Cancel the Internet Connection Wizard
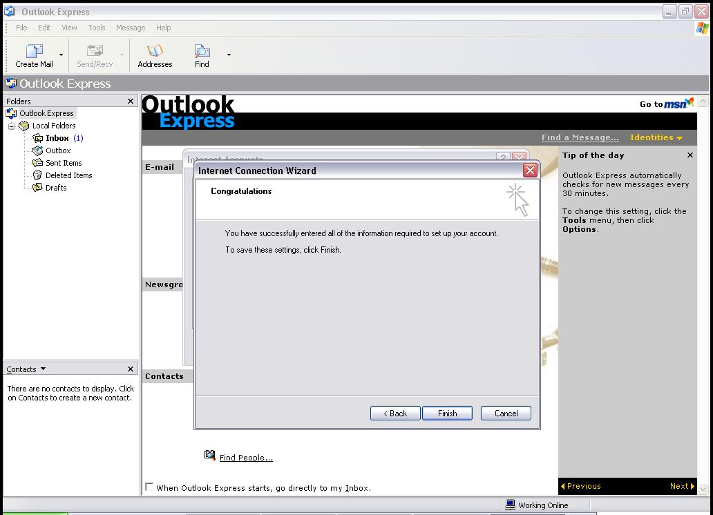The width and height of the screenshot is (713, 515). click(506, 414)
